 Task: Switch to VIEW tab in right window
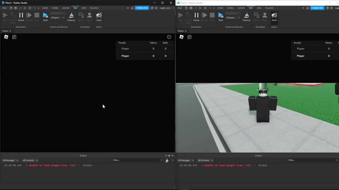(259, 8)
